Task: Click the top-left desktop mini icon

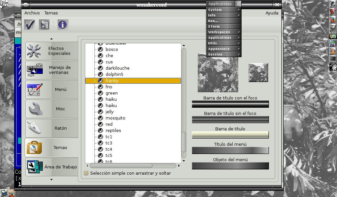Action: [x=4, y=4]
